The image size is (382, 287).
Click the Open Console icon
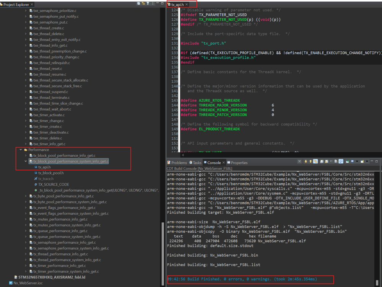click(362, 161)
